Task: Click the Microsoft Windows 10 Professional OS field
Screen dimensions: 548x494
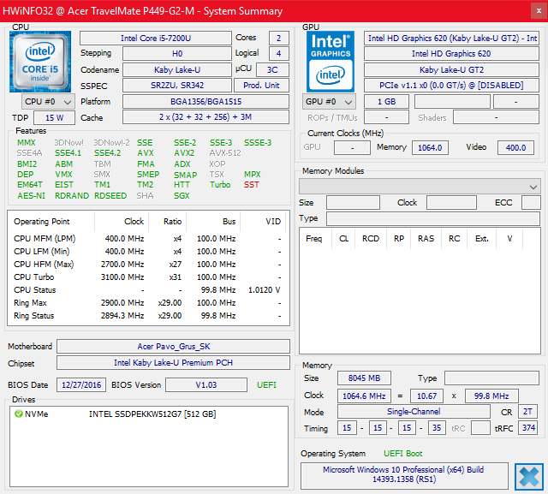Action: click(403, 476)
